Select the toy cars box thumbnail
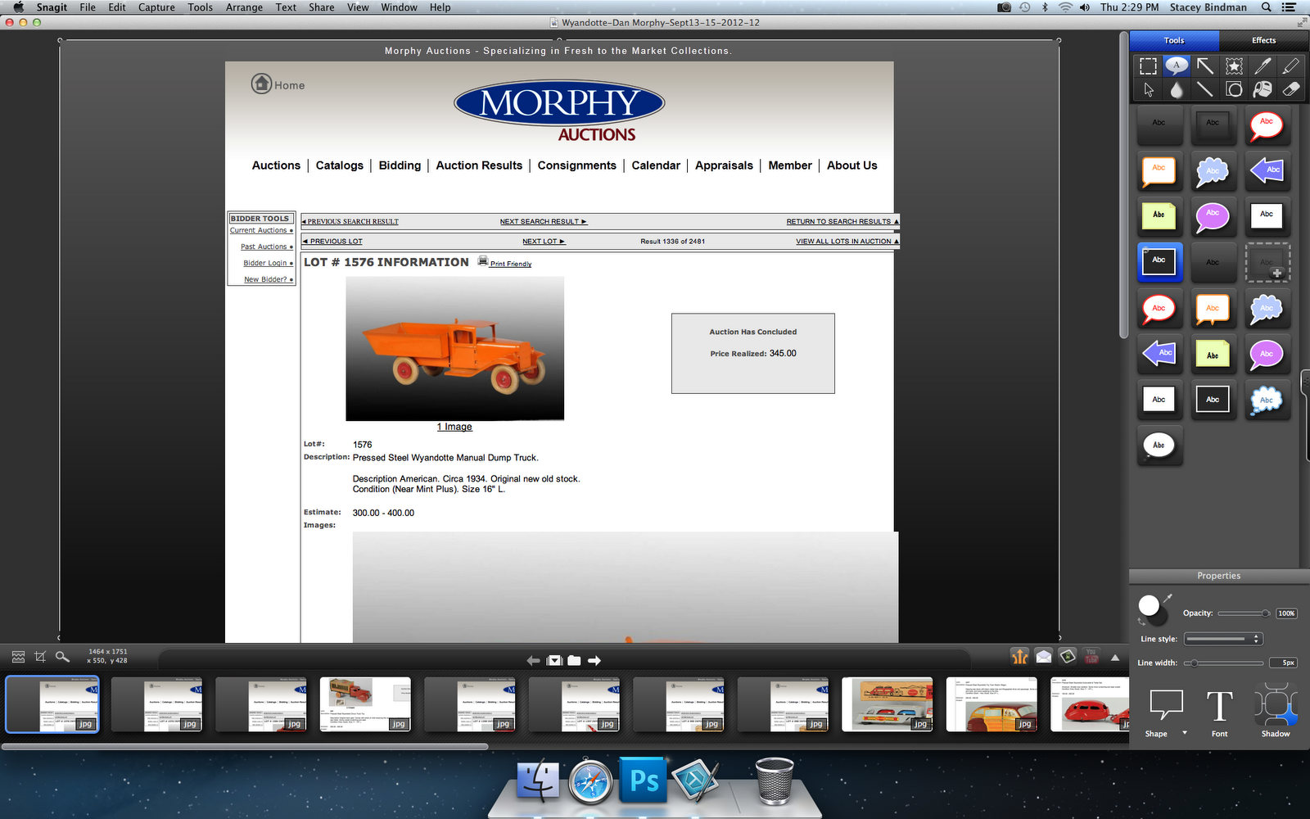1310x819 pixels. (888, 704)
